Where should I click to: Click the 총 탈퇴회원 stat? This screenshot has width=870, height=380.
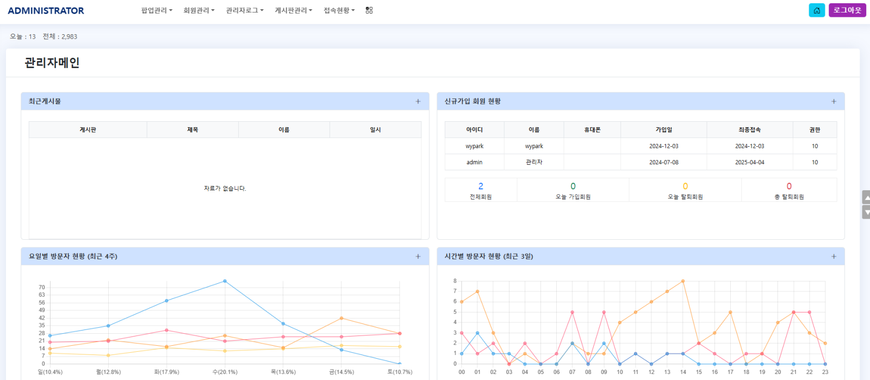click(789, 191)
